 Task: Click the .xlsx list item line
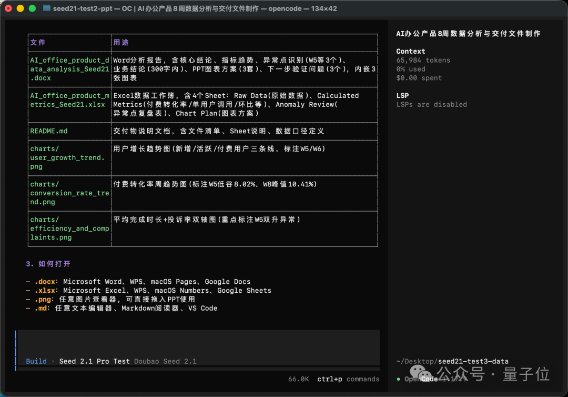click(x=148, y=291)
